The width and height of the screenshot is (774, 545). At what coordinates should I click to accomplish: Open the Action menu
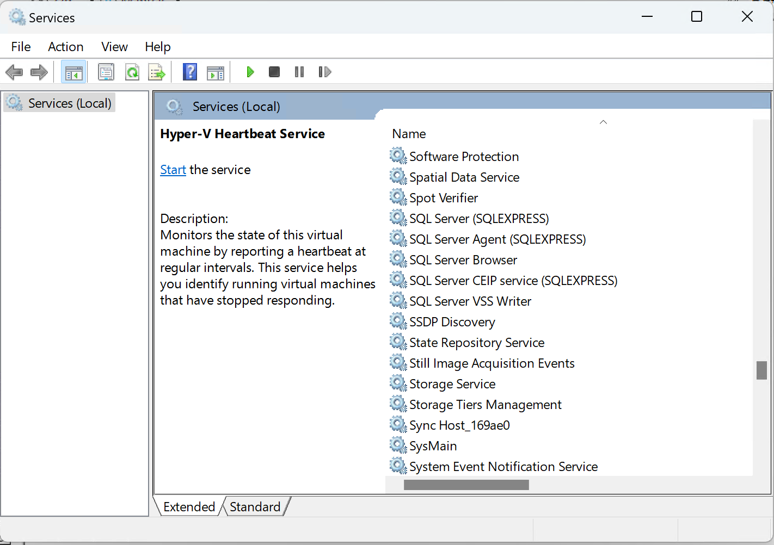(x=65, y=47)
